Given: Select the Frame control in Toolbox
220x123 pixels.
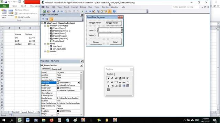Looking at the screenshot, I should pos(116,82).
